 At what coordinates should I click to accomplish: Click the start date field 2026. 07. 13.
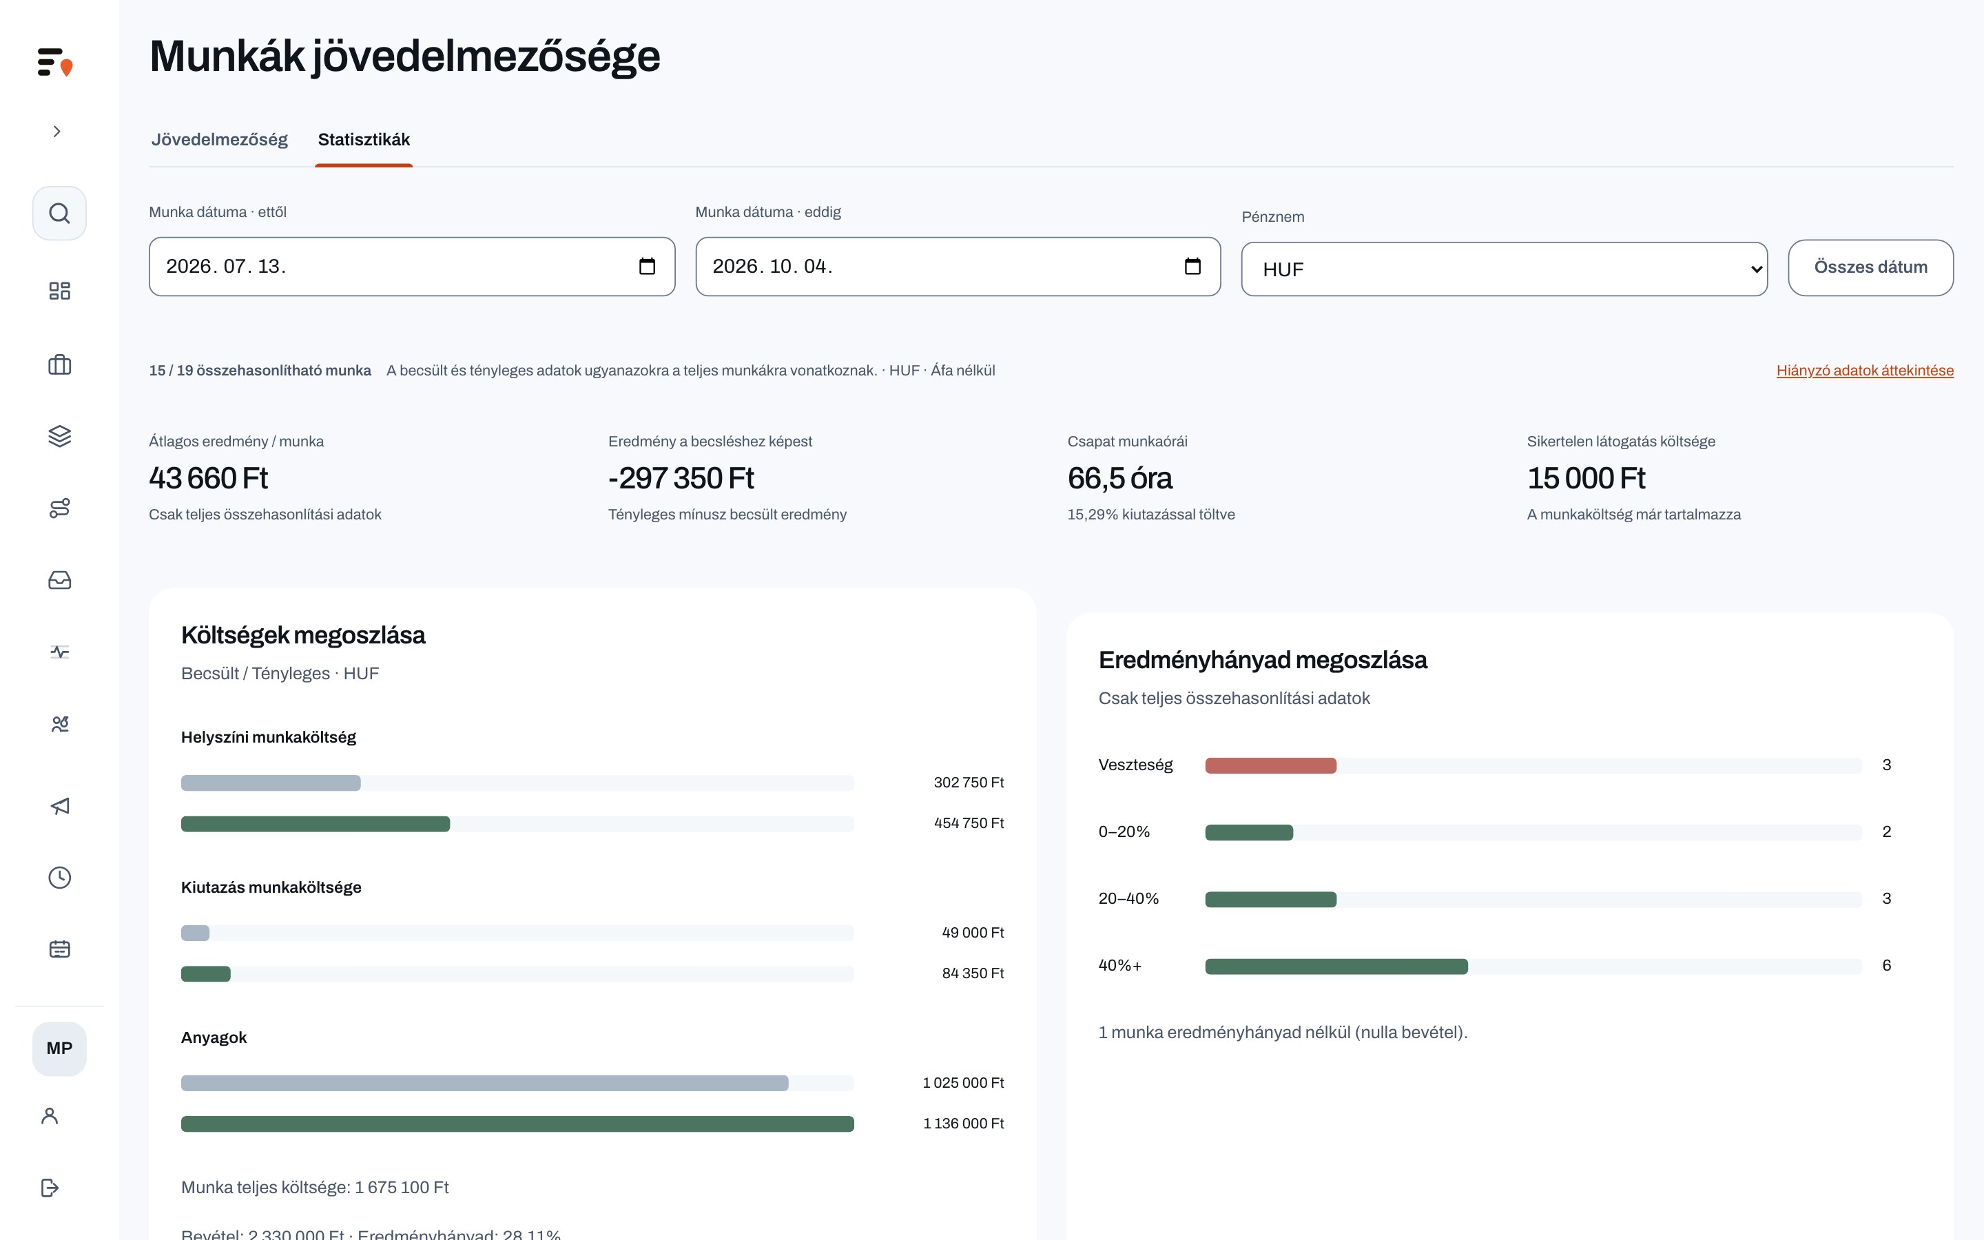[411, 267]
